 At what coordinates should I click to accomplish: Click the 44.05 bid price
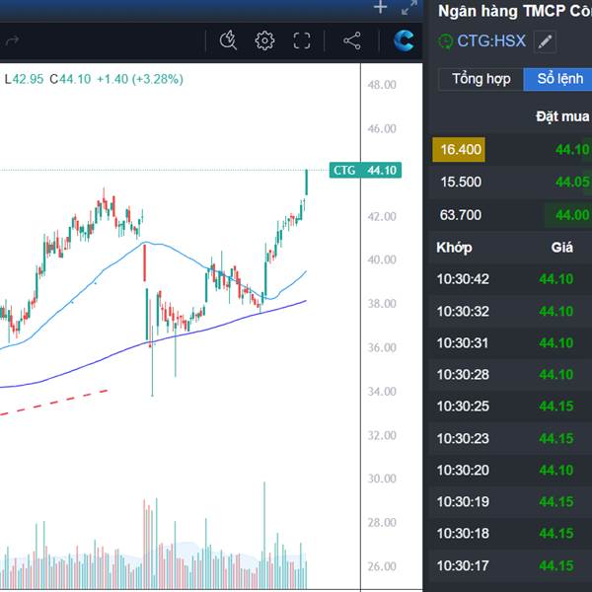point(572,183)
